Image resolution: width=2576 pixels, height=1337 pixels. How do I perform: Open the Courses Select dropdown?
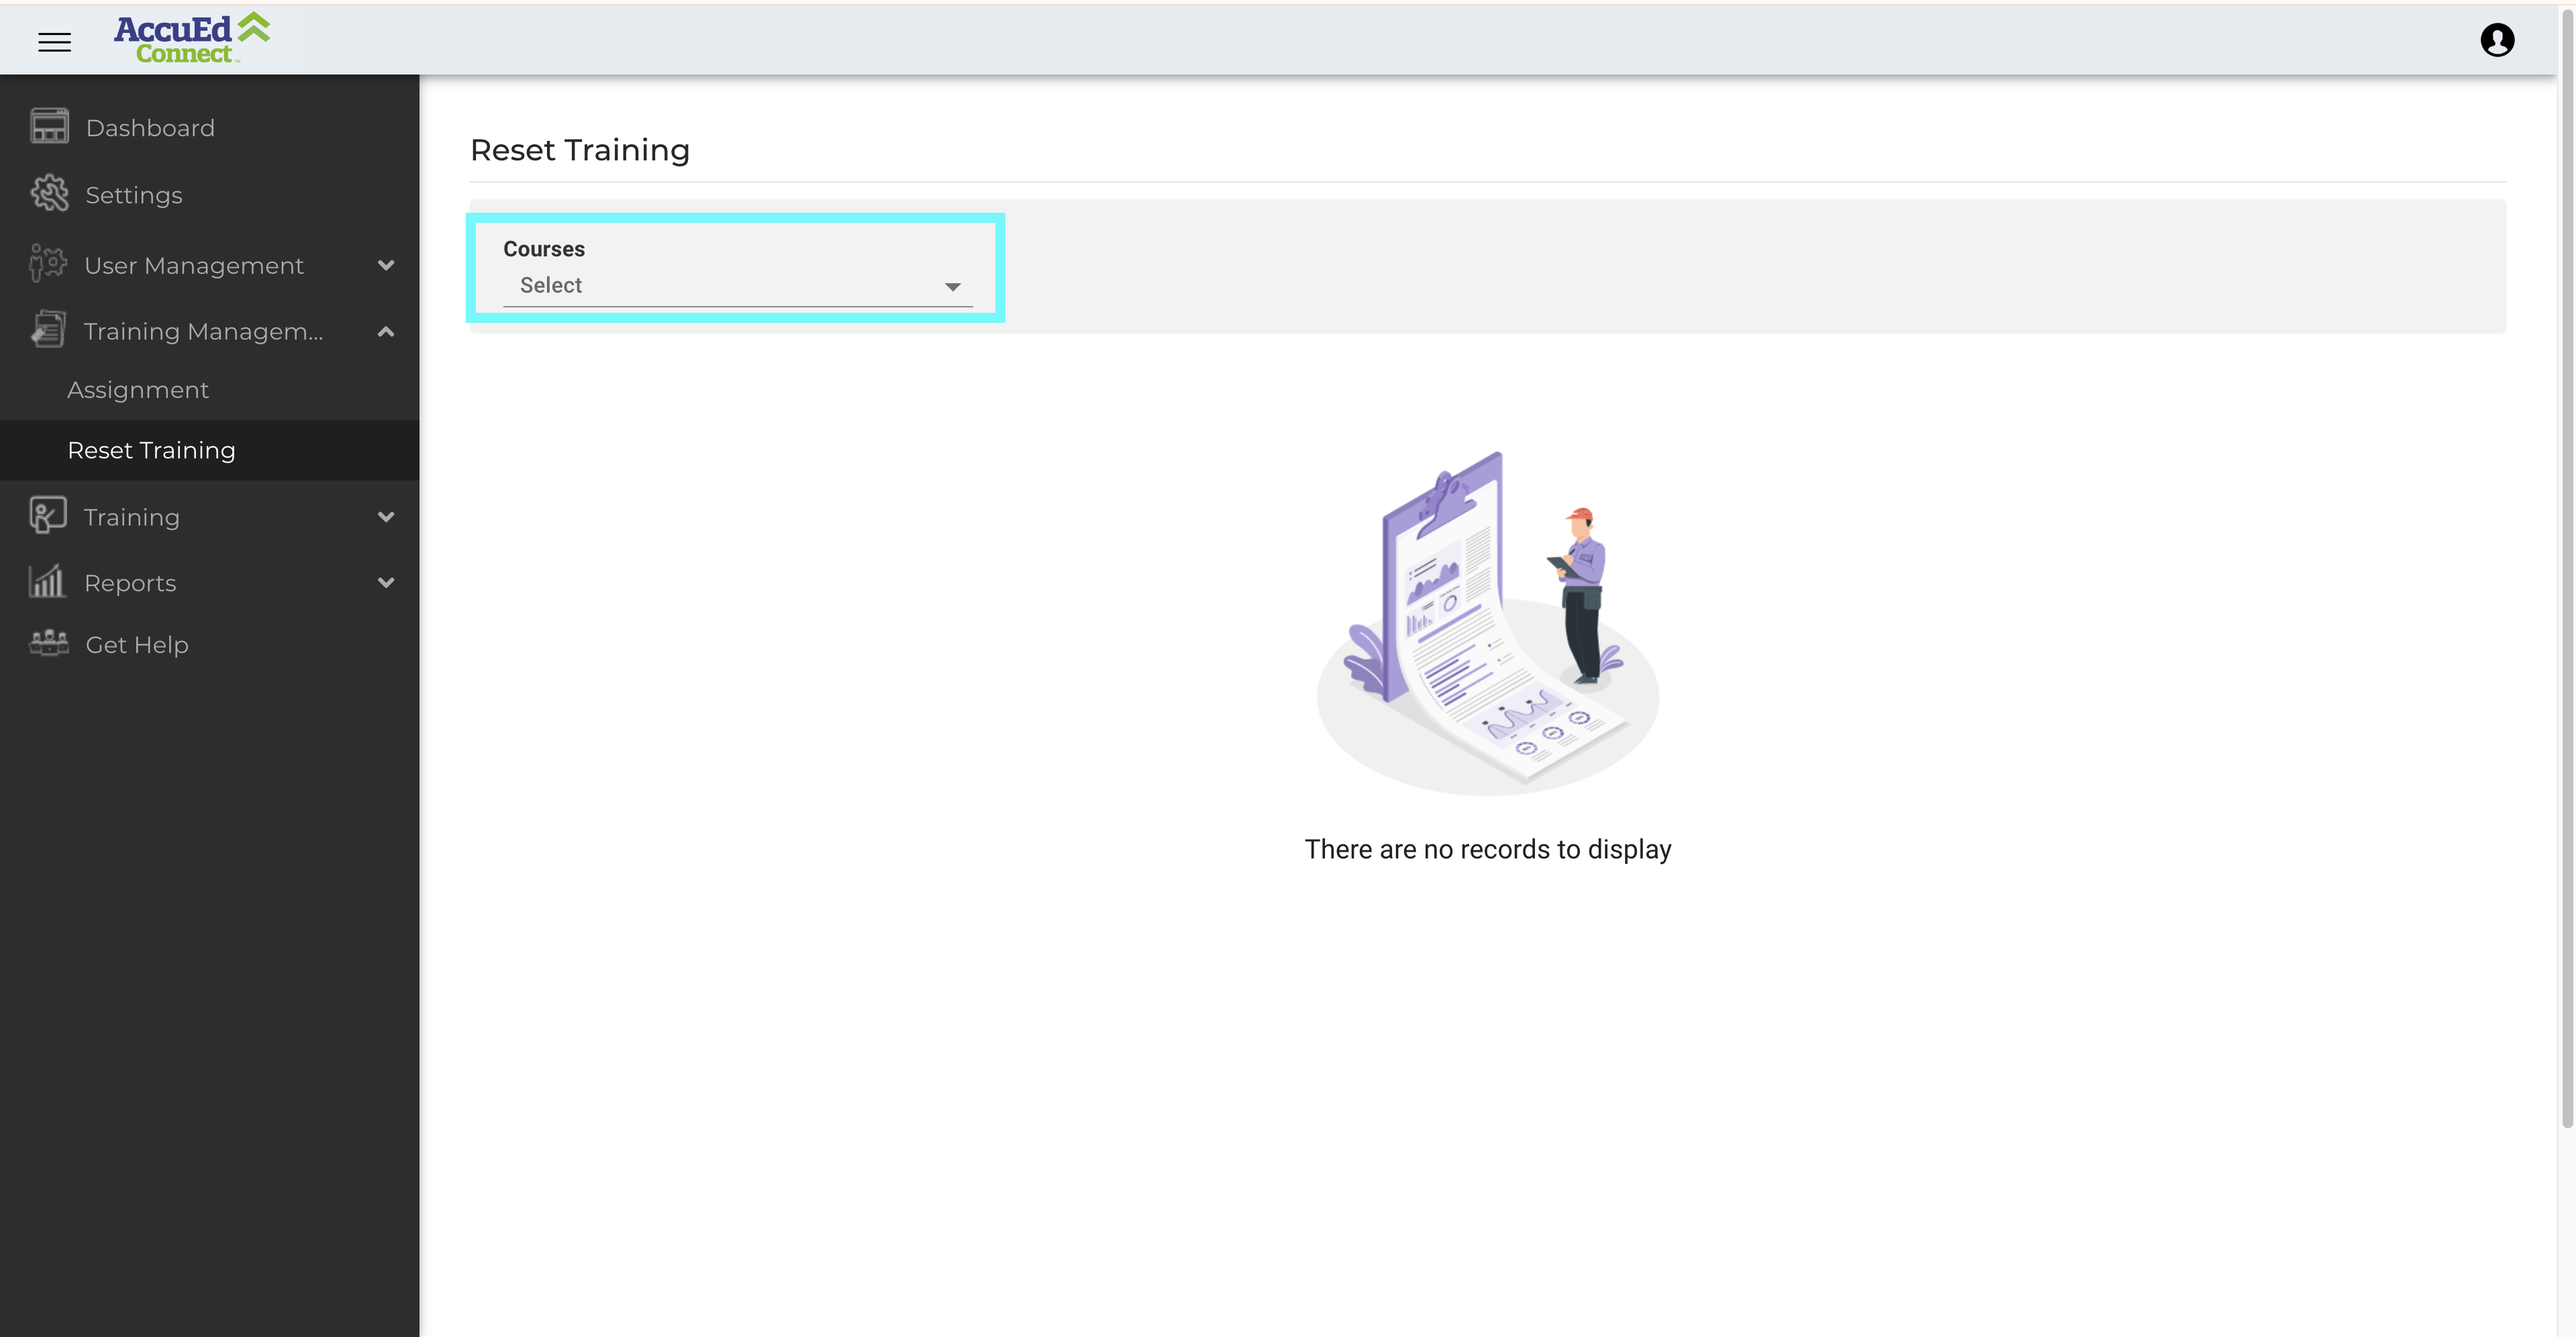pos(737,286)
